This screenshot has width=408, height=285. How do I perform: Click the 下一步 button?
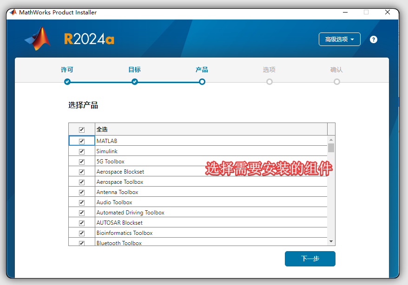click(310, 259)
